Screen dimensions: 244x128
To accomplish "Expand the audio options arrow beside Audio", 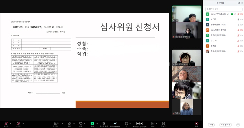I will [x=10, y=123].
